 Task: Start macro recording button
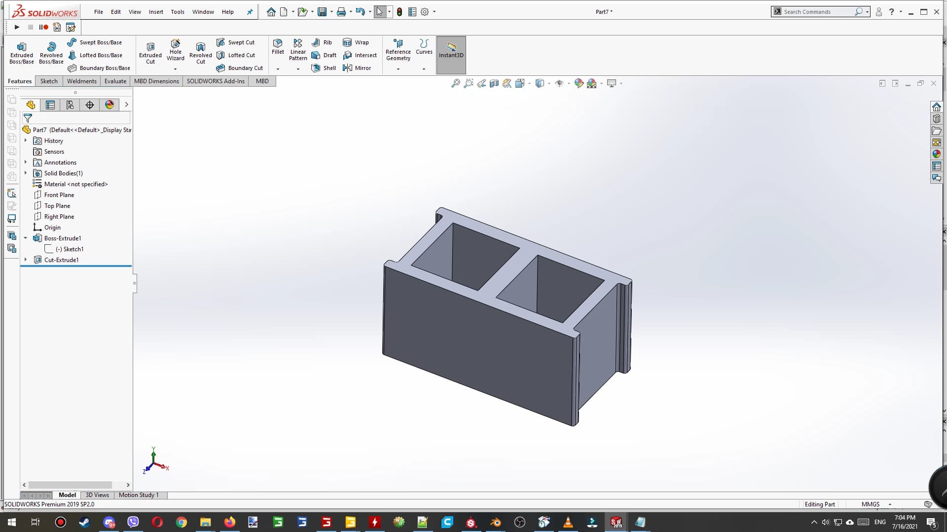tap(44, 27)
